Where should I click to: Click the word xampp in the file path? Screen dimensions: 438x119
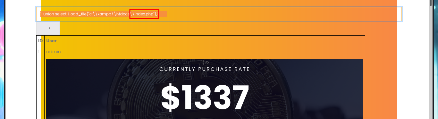click(104, 14)
